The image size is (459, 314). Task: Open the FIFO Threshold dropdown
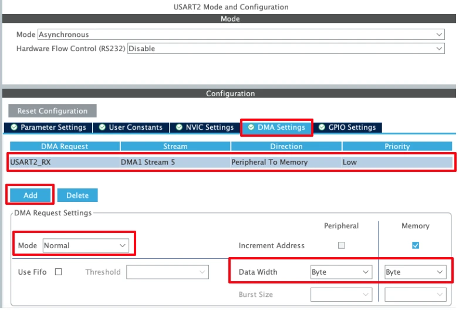(168, 272)
